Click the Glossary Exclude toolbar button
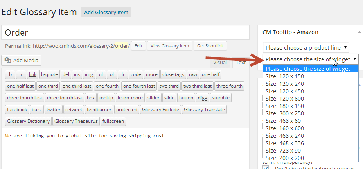Screen dimensions: 363x169 pyautogui.click(x=160, y=110)
